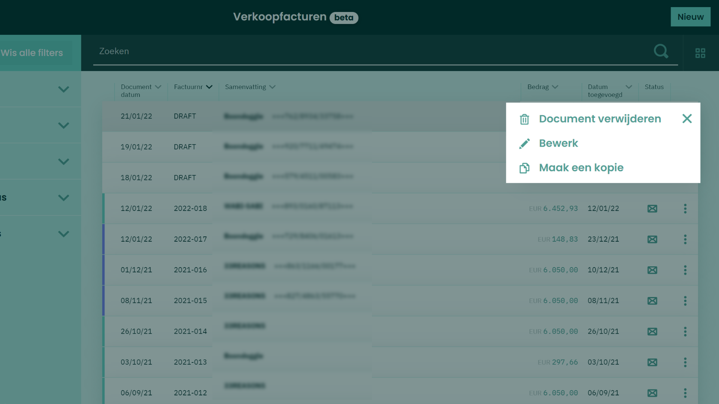Select Document verwijderen menu entry
Screen dimensions: 719x404
(600, 119)
